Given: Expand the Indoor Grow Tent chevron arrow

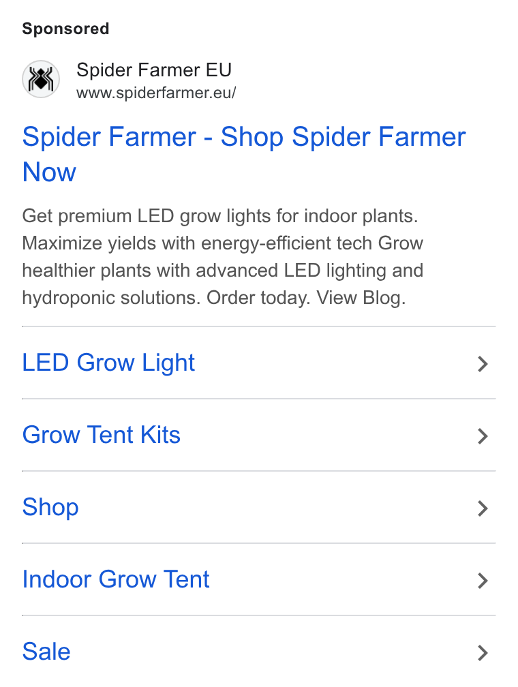Looking at the screenshot, I should coord(483,581).
